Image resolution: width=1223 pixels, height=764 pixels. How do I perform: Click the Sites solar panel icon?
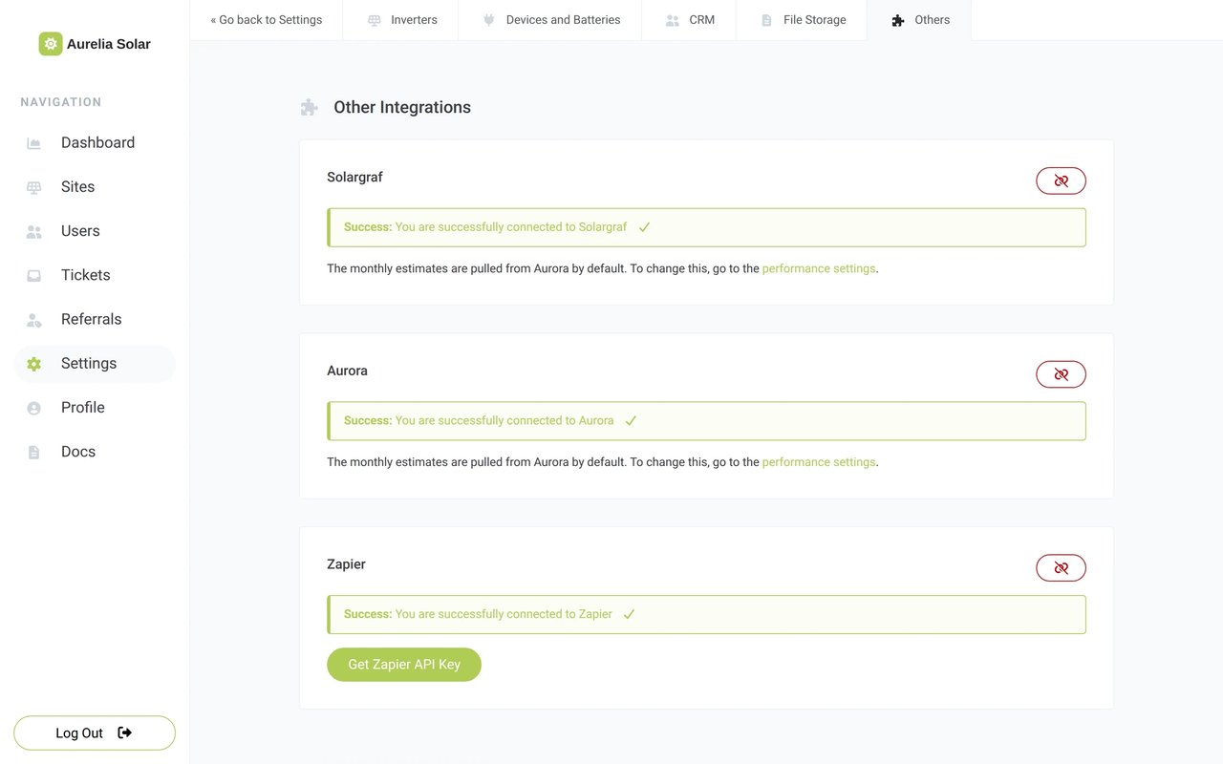point(34,187)
